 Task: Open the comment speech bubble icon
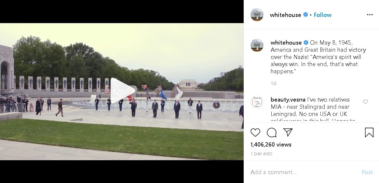coord(272,133)
